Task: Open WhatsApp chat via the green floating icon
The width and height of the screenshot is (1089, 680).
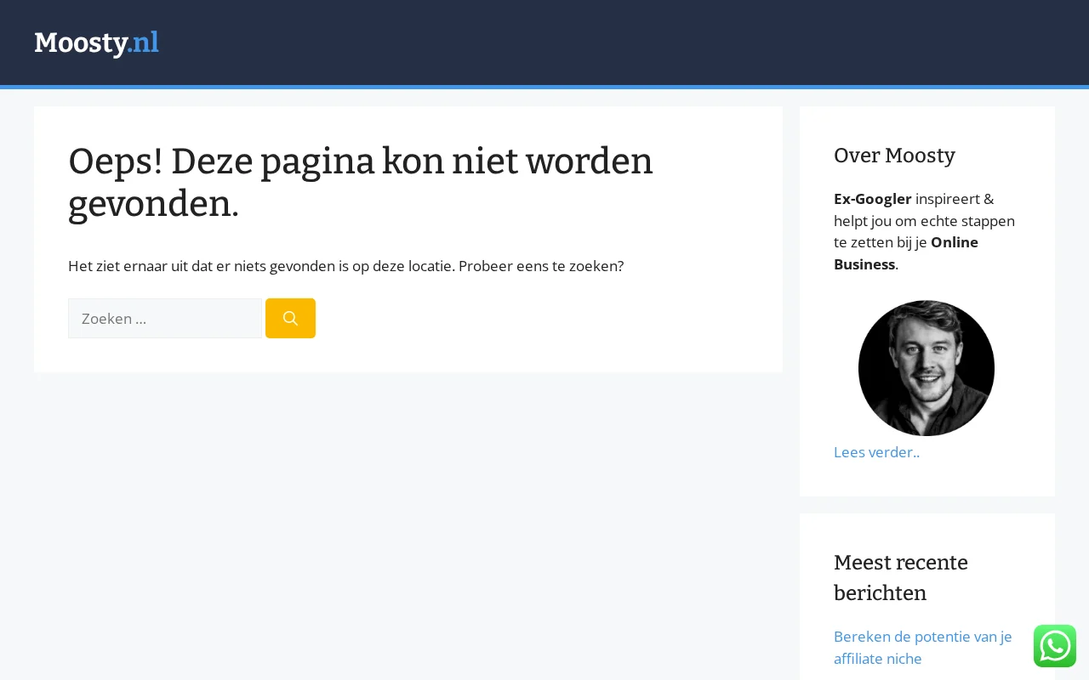Action: click(x=1054, y=646)
